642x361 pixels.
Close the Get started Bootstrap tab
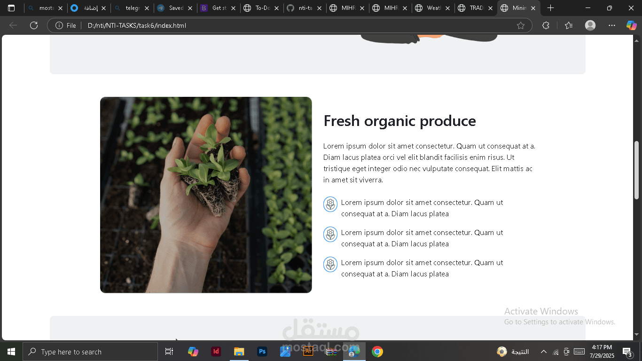tap(233, 8)
